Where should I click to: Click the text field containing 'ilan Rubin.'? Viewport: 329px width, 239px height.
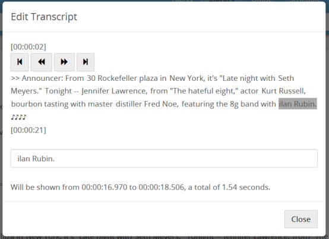point(164,158)
